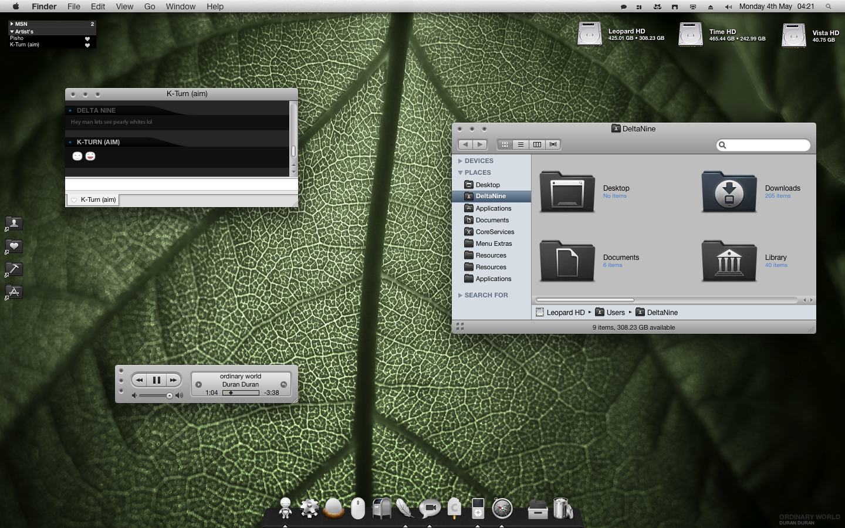Click the chat message input field
Viewport: 845px width, 528px height.
coord(181,185)
